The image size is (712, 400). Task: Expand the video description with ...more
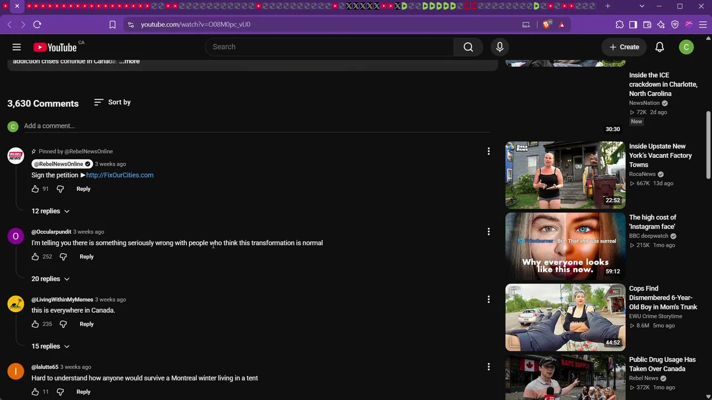coord(130,61)
